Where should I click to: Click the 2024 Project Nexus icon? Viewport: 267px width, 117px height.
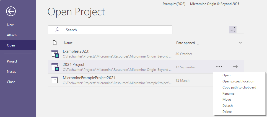(x=55, y=67)
